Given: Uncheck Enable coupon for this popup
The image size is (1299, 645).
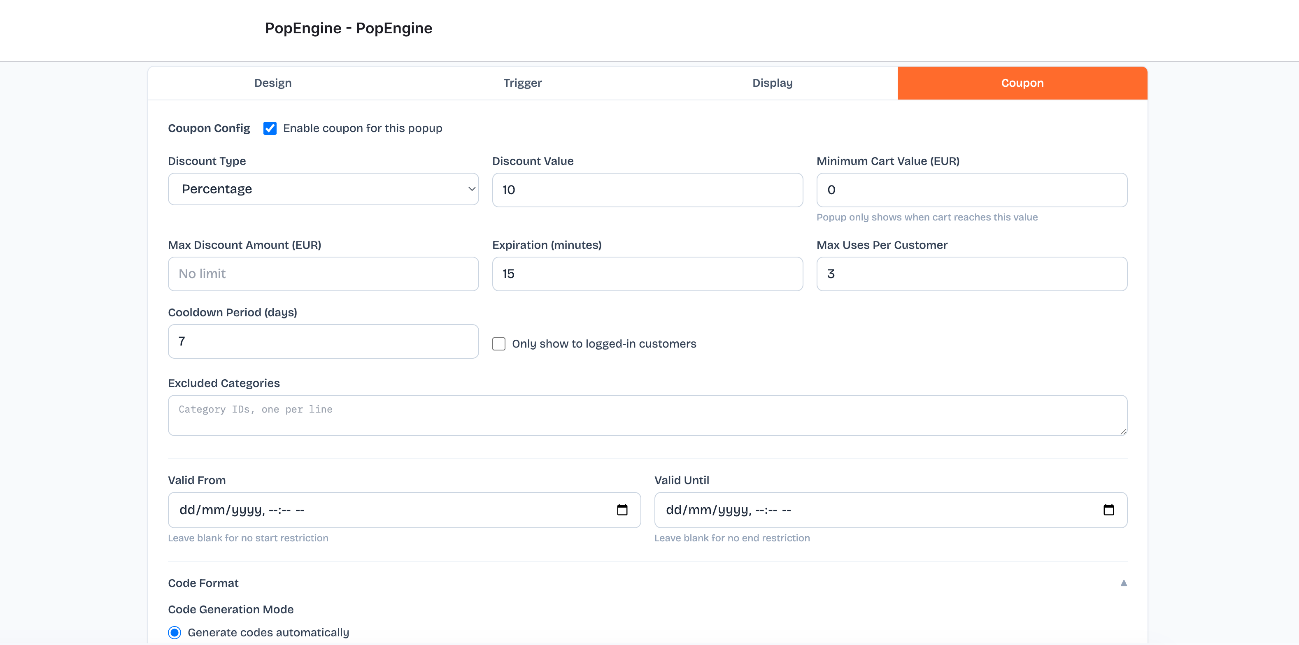Looking at the screenshot, I should click(270, 128).
